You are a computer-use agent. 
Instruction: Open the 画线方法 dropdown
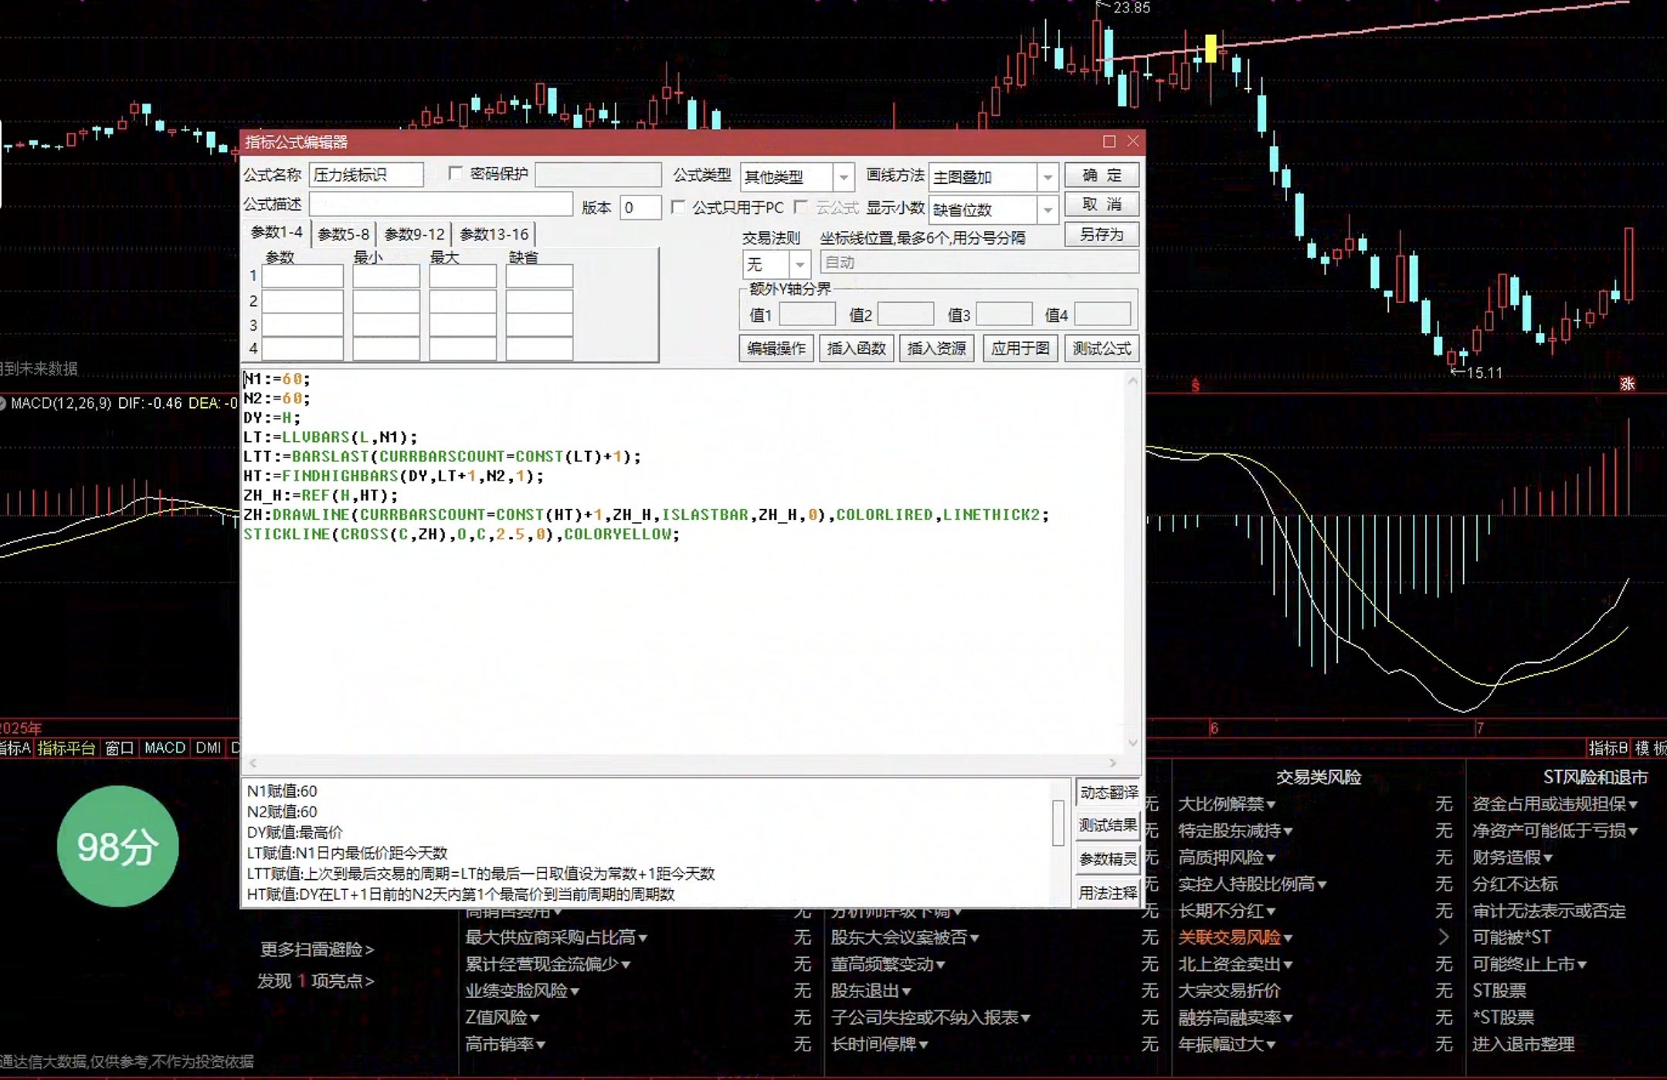point(1047,178)
